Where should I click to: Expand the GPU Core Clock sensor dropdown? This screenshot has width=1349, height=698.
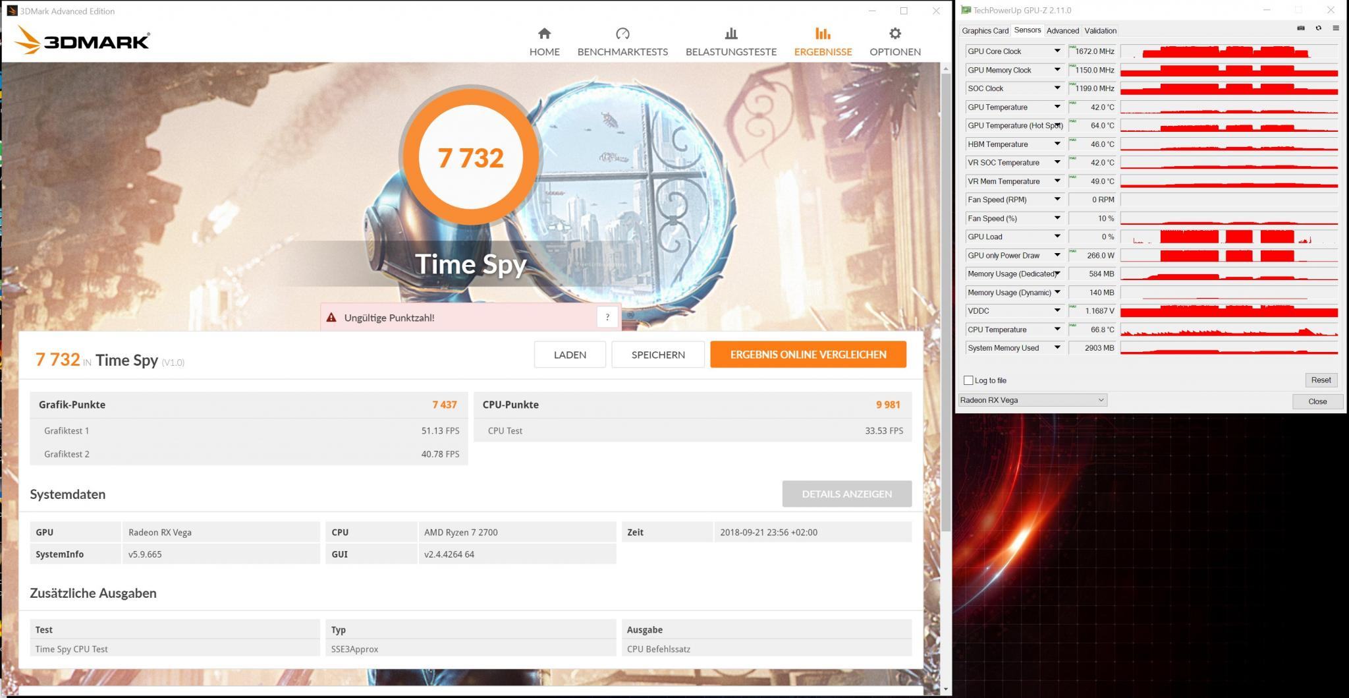point(1057,51)
